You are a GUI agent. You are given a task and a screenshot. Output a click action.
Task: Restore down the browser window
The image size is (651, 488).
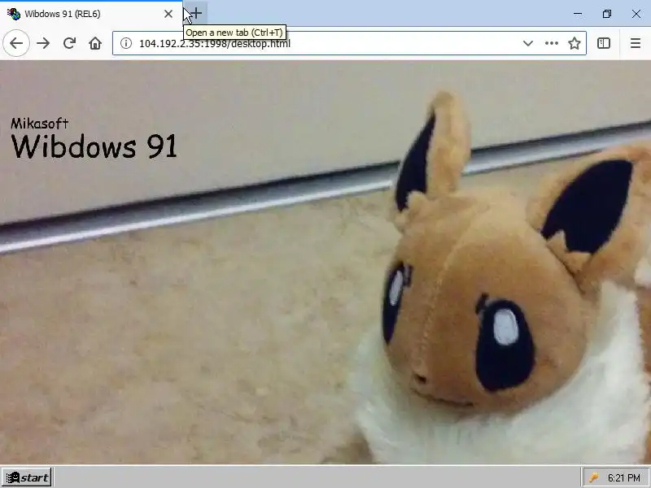coord(606,14)
